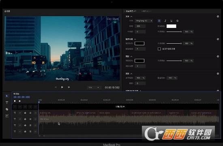Toggle italic text style

pos(165,21)
